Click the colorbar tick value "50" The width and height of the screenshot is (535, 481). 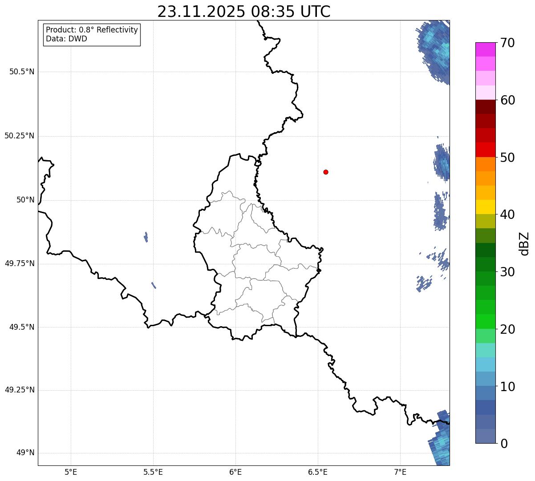point(507,158)
